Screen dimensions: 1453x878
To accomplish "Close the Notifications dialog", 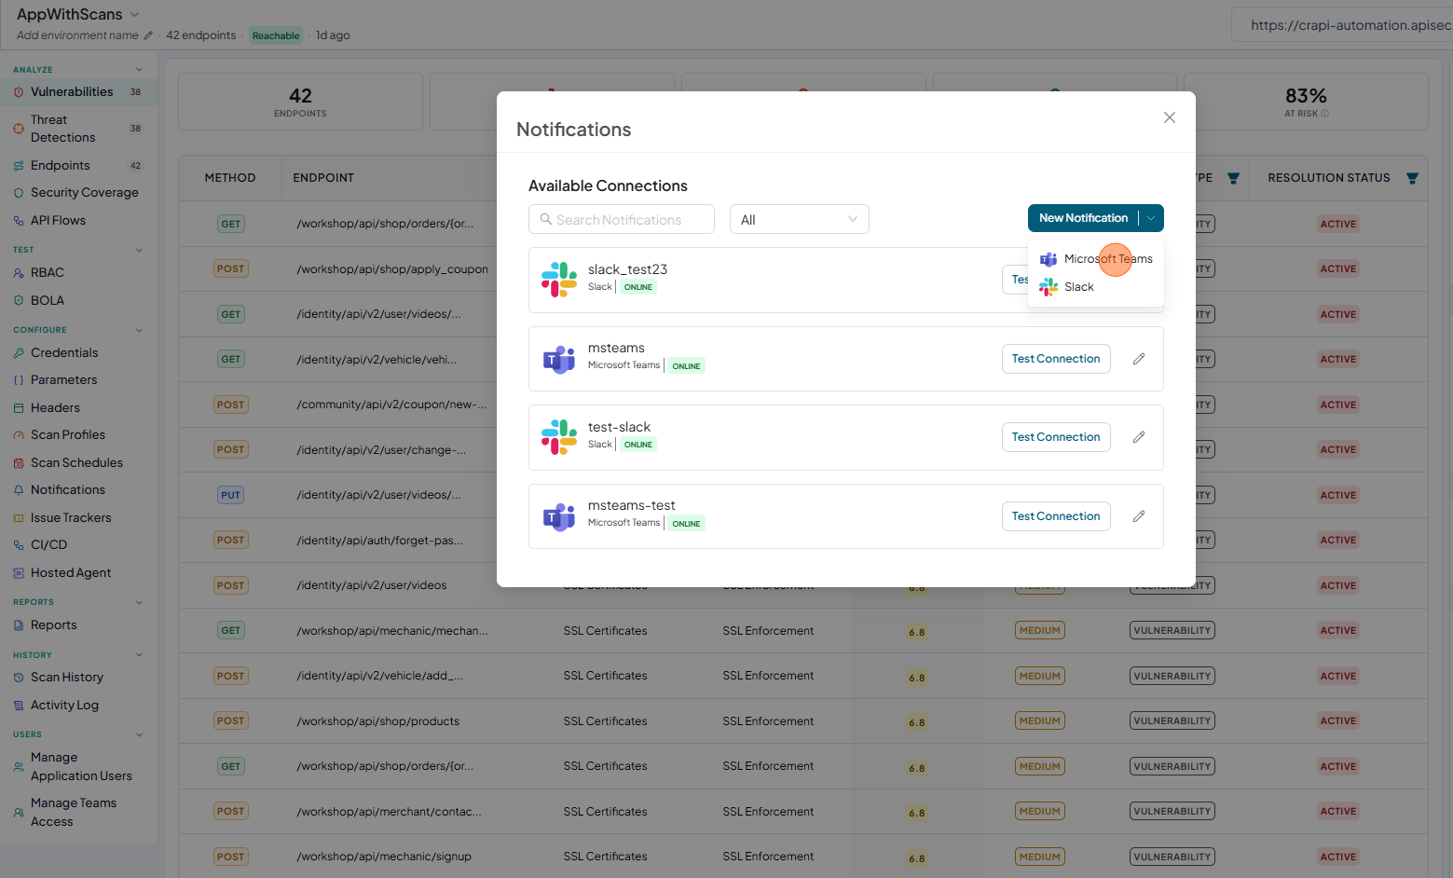I will 1169,117.
